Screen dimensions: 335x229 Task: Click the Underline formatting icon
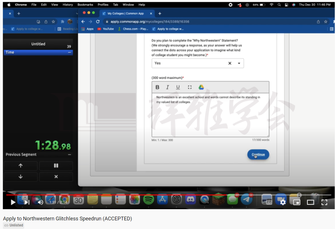178,87
